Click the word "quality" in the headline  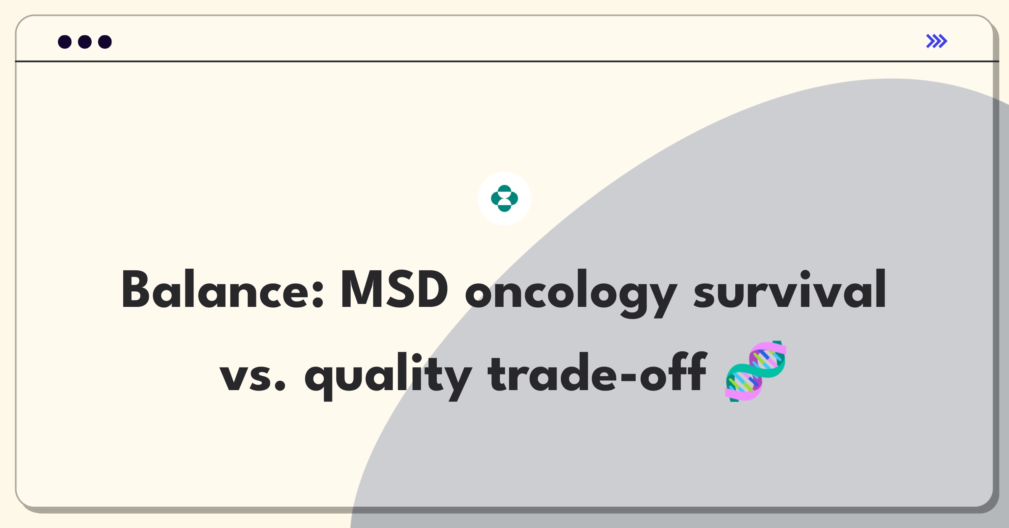388,376
